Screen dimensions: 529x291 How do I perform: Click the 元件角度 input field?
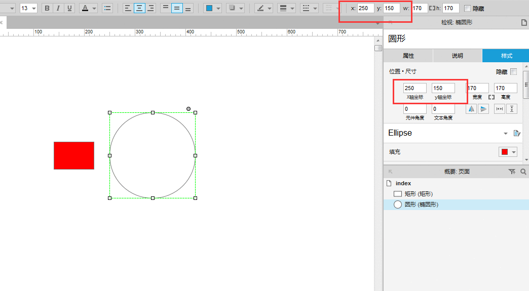[x=415, y=109]
